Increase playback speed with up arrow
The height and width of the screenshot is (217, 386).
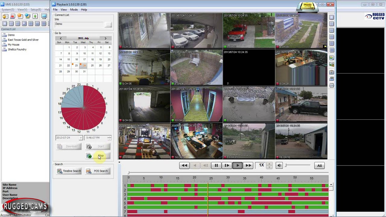[x=269, y=164]
